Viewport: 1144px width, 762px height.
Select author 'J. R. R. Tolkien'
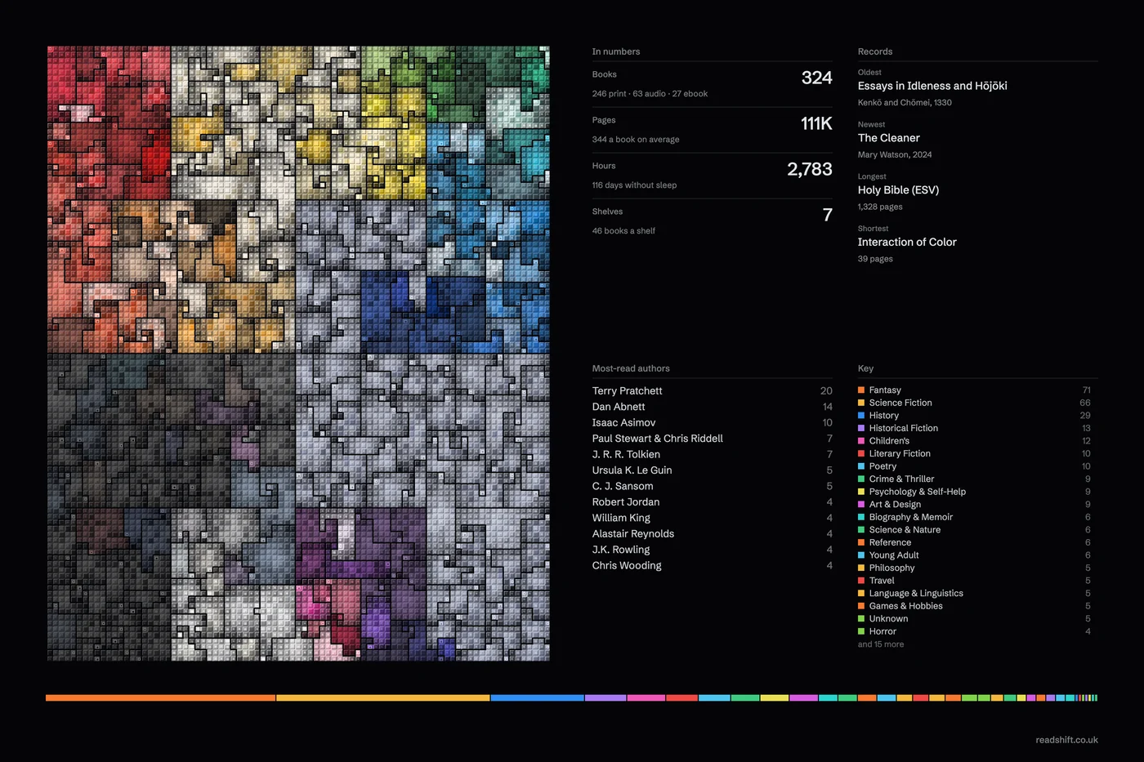pos(626,455)
